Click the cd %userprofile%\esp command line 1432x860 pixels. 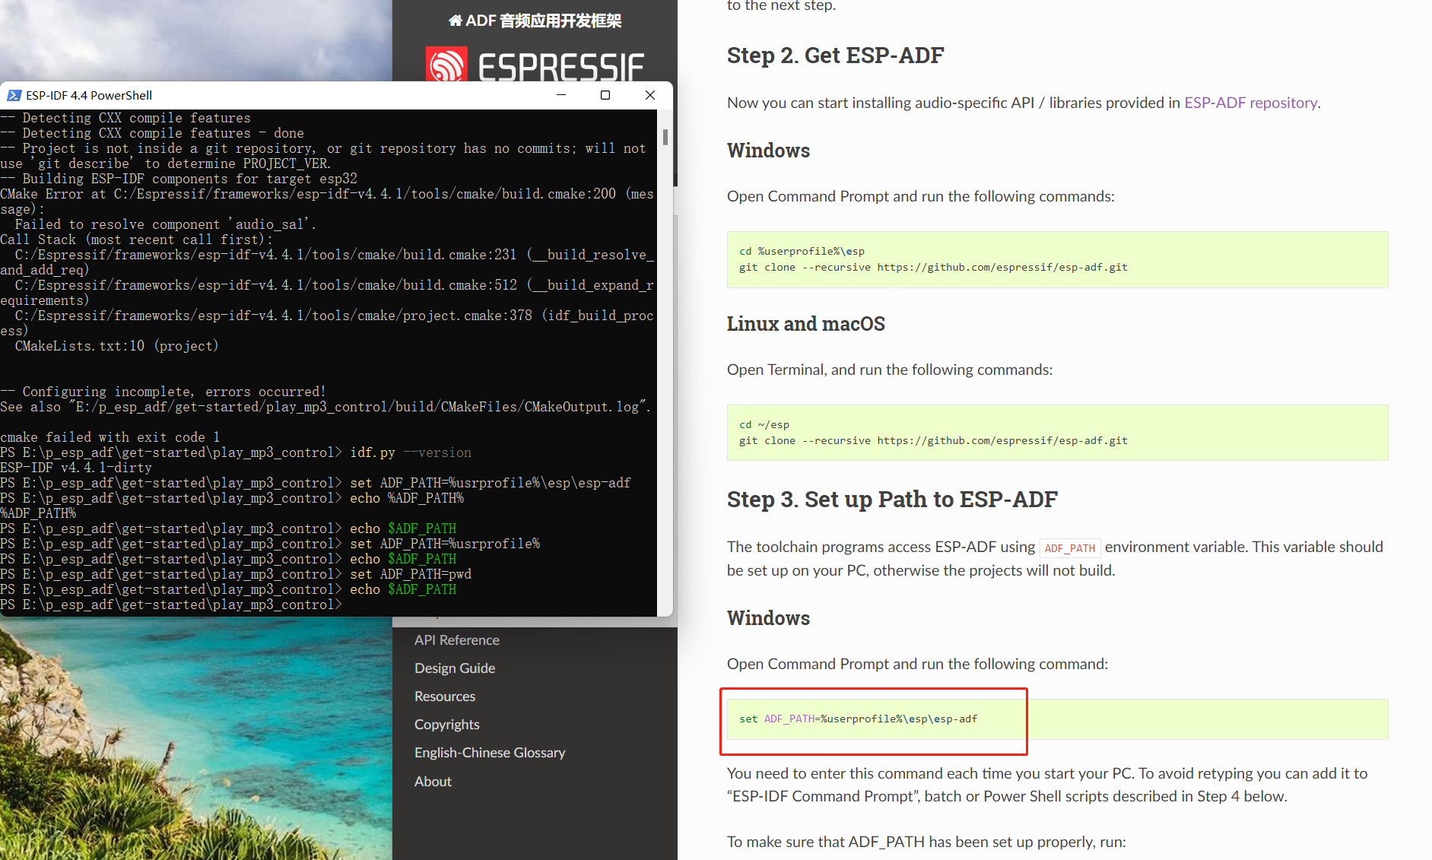802,251
